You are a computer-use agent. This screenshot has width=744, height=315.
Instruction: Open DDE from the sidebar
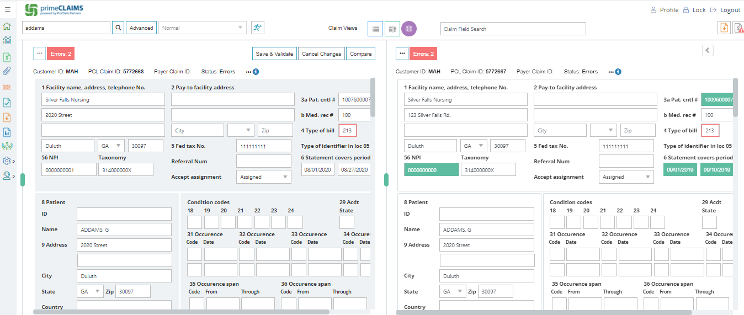coord(7,87)
